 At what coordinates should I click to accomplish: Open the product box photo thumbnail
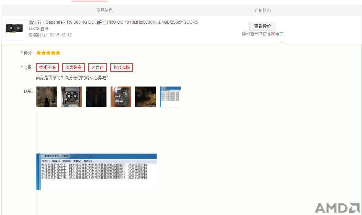[121, 97]
